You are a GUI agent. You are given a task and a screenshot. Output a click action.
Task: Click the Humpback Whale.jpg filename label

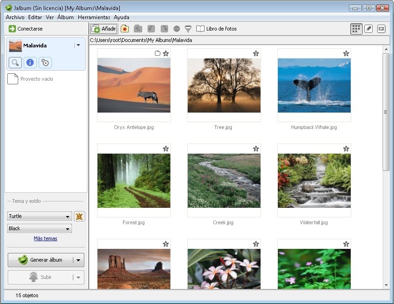[x=314, y=127]
